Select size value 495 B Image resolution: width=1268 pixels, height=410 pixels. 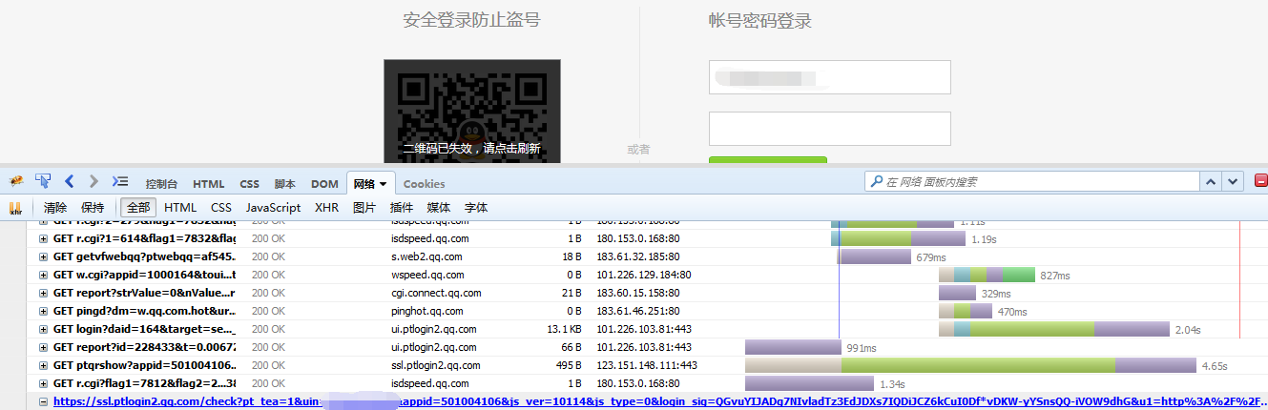pyautogui.click(x=566, y=365)
